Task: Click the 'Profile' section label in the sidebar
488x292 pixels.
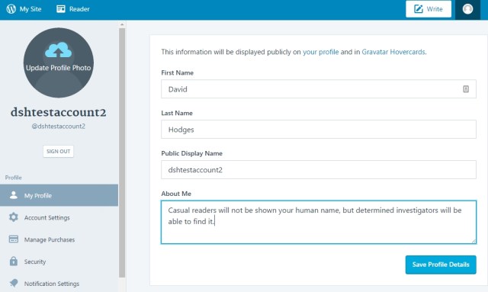Action: tap(14, 178)
